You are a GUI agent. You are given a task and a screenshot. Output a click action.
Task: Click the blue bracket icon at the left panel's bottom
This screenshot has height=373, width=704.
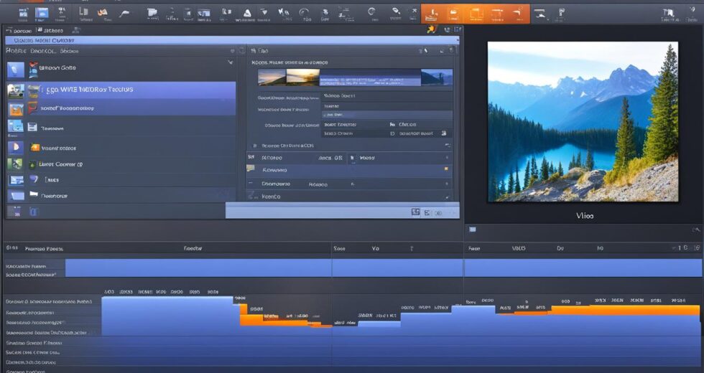(x=34, y=212)
